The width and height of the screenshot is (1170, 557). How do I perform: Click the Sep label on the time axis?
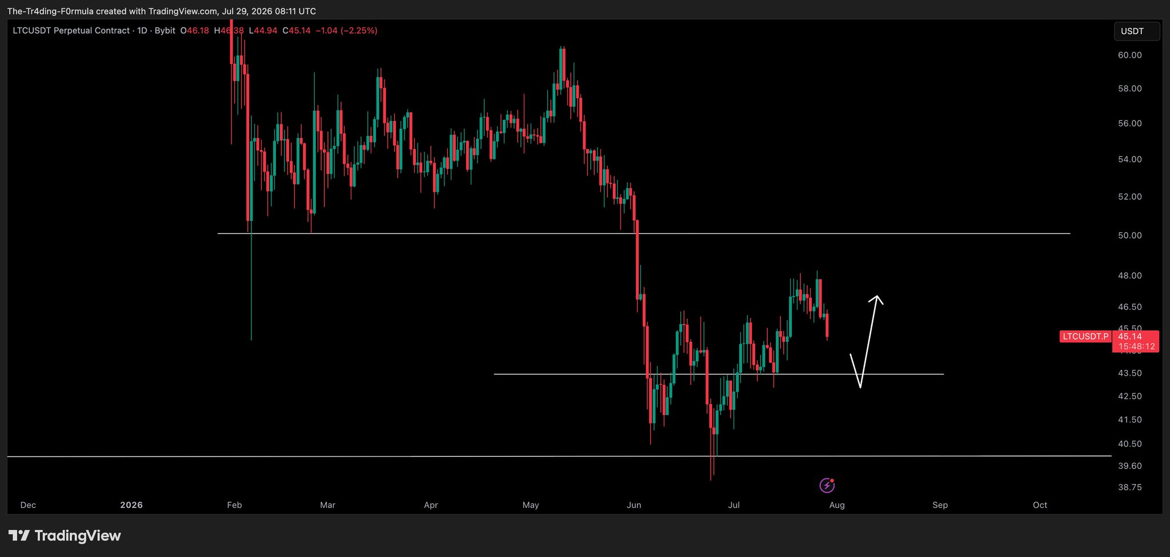click(940, 505)
